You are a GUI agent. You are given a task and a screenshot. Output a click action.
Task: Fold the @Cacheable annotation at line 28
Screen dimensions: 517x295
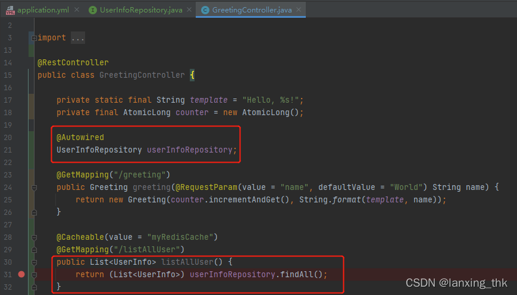34,237
